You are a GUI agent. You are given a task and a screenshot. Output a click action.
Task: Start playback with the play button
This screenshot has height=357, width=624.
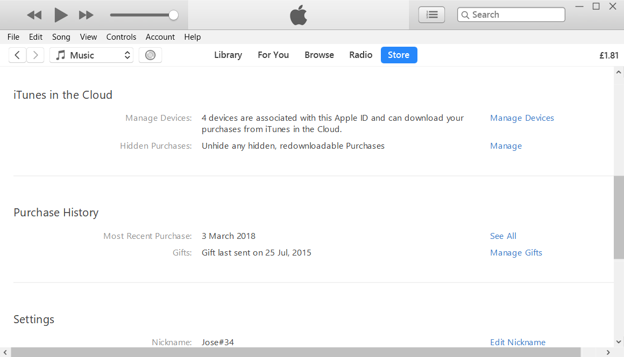(x=60, y=15)
